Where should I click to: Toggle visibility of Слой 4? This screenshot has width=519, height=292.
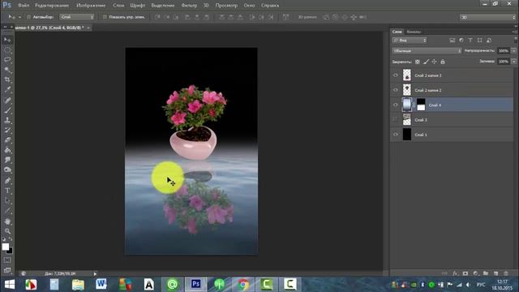pos(396,105)
